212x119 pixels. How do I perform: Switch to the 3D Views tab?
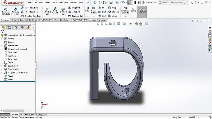pos(24,115)
